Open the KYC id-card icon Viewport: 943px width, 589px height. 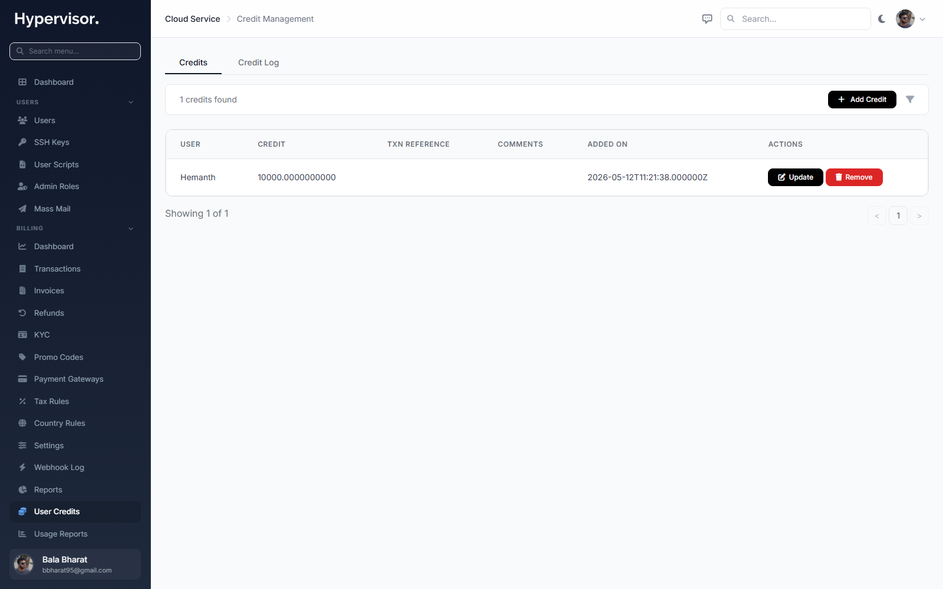coord(22,335)
